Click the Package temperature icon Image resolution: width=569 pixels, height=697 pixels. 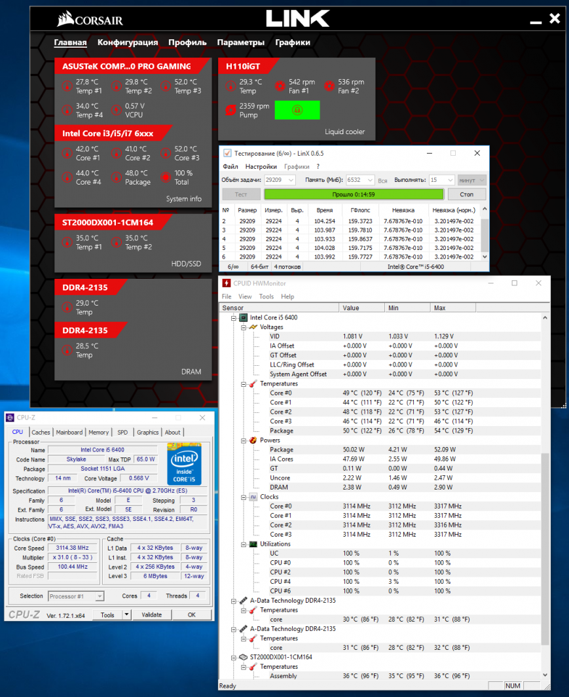coord(116,177)
